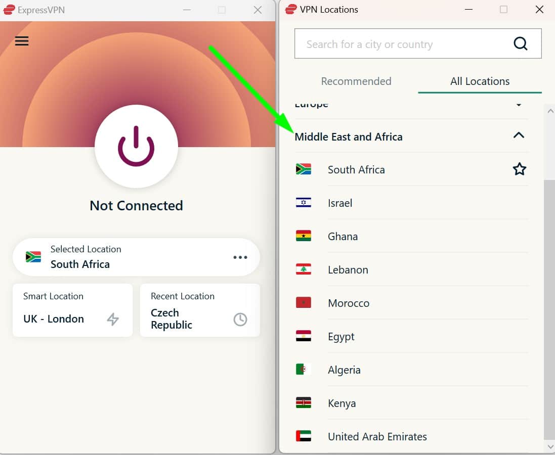Focus the city or country search field
Viewport: 555px width, 455px height.
(418, 43)
